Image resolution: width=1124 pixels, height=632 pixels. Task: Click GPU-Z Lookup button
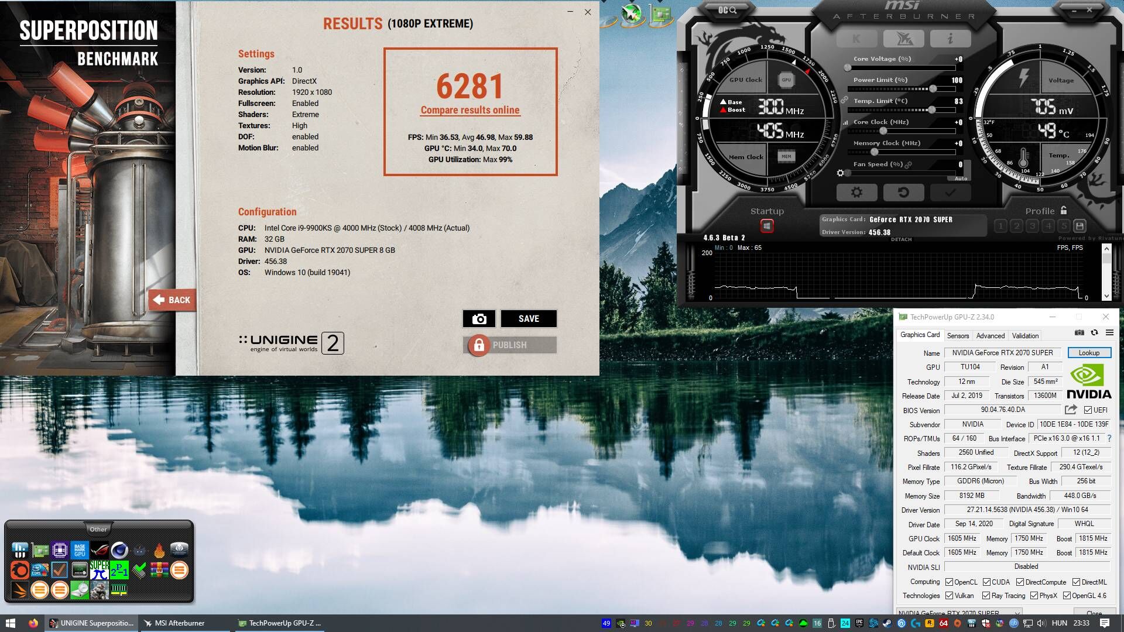pyautogui.click(x=1089, y=353)
